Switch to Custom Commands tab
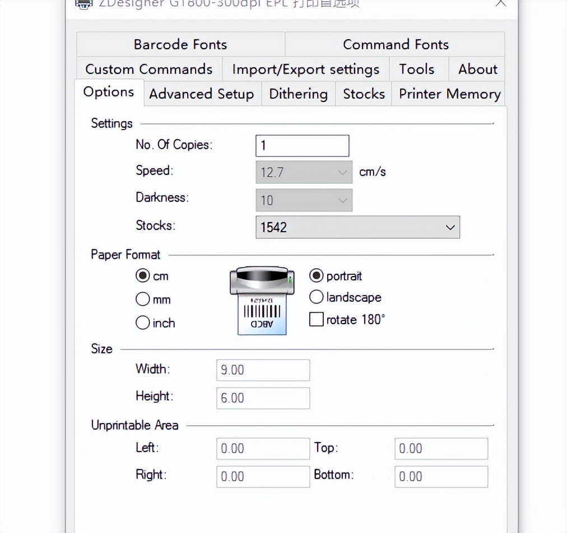 (x=149, y=69)
